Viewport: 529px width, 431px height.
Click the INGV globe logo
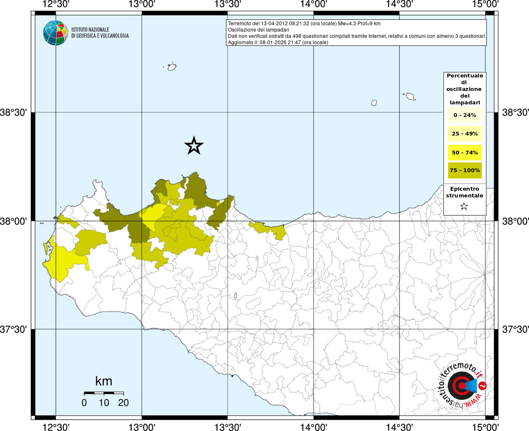point(55,33)
